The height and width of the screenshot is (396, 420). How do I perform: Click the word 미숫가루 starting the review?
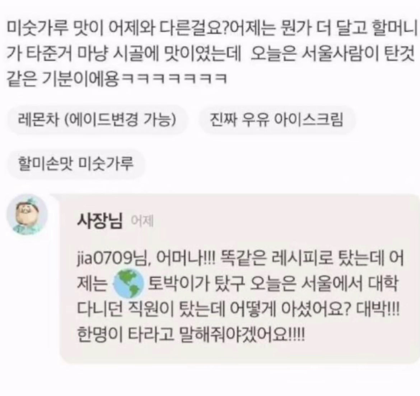(x=37, y=27)
